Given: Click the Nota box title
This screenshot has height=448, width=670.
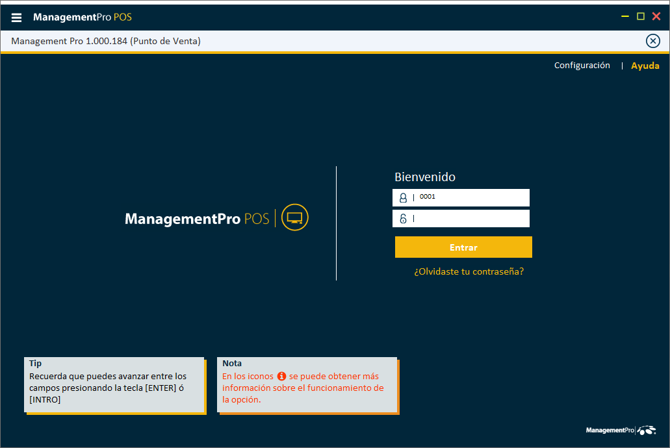Looking at the screenshot, I should click(232, 364).
